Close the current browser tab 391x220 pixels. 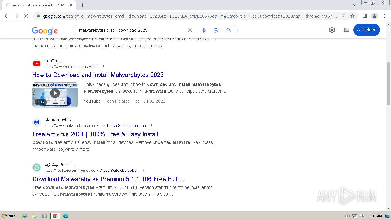pos(71,5)
